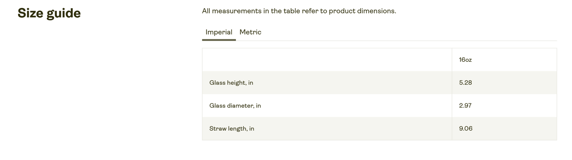Viewport: 572px width, 160px height.
Task: Click the 2.97 diameter value
Action: pyautogui.click(x=465, y=106)
